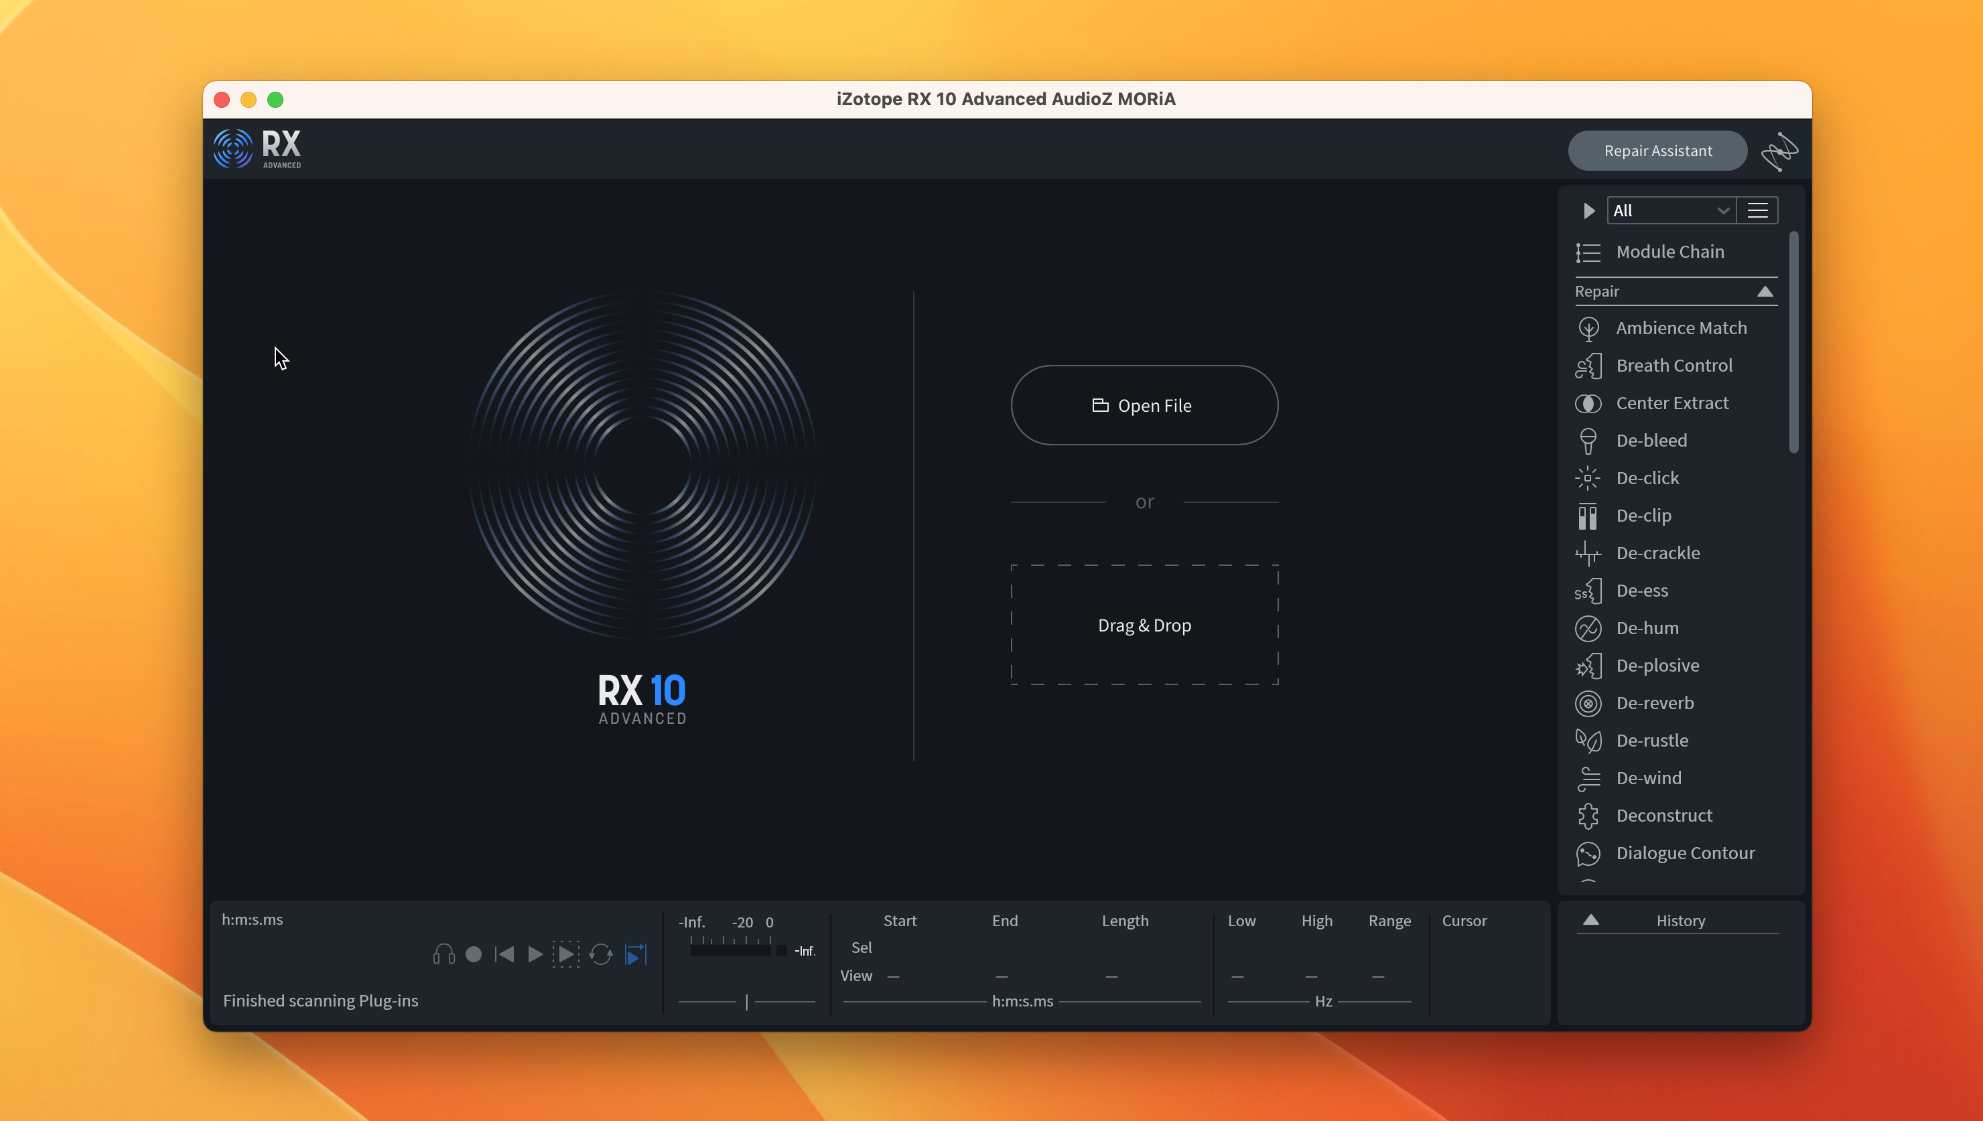The height and width of the screenshot is (1121, 1983).
Task: Select the De-reverb icon
Action: [1587, 703]
